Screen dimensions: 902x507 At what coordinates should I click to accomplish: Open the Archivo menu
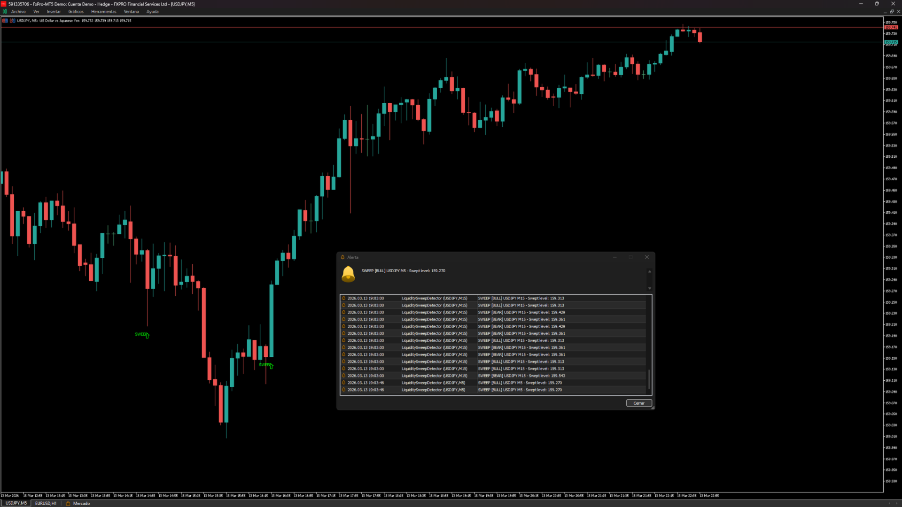coord(18,12)
